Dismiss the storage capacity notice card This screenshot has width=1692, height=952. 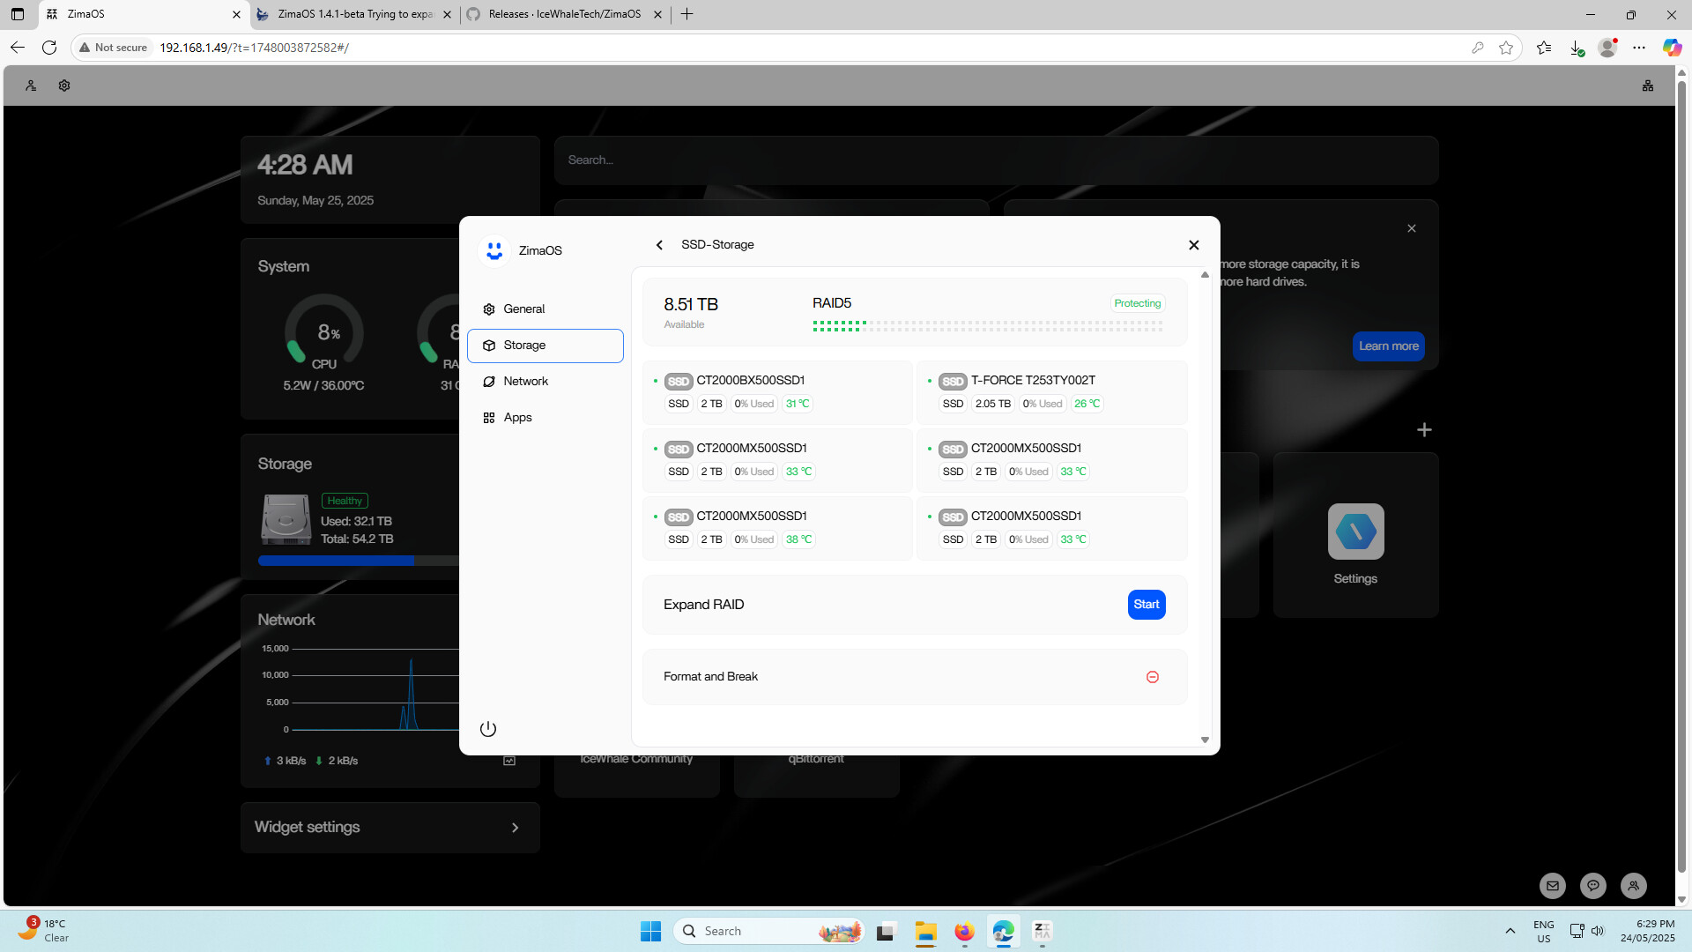[1412, 228]
